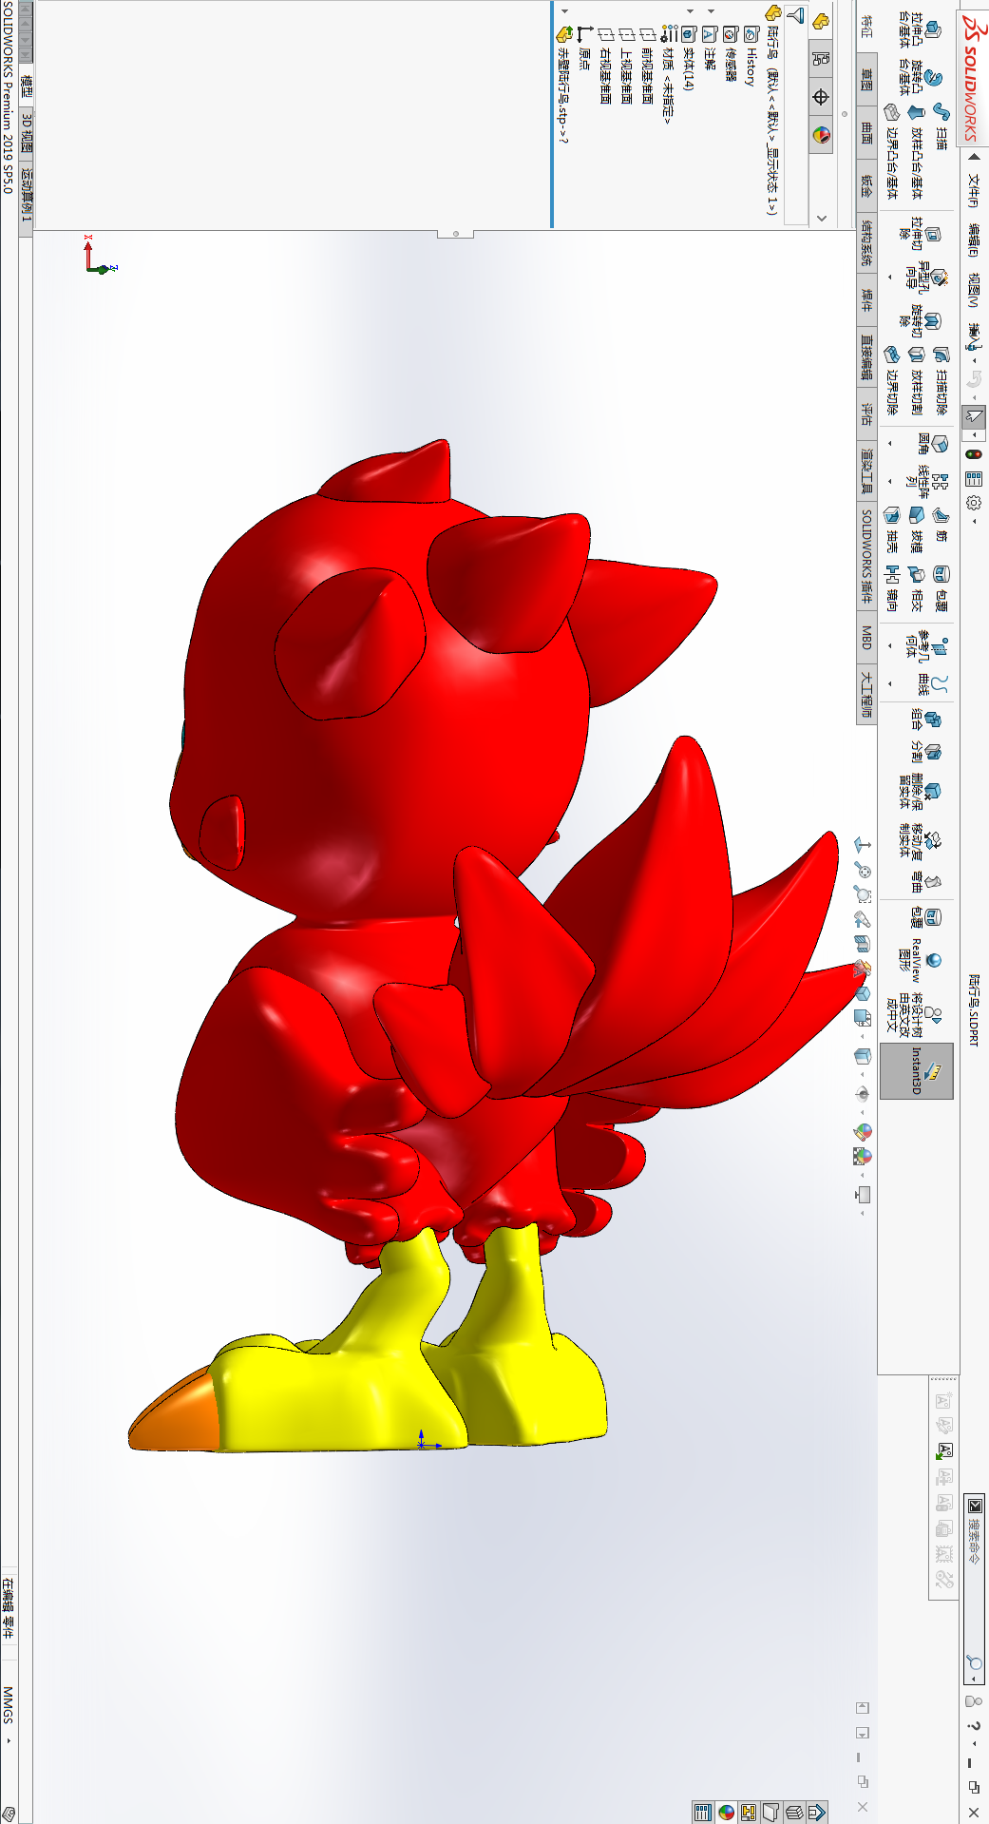Expand the Options gear dropdown arrow
Image resolution: width=989 pixels, height=1824 pixels.
pyautogui.click(x=974, y=521)
